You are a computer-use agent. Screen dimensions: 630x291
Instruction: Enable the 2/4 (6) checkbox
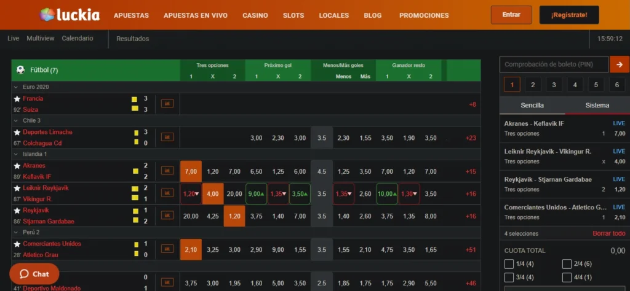(x=567, y=264)
